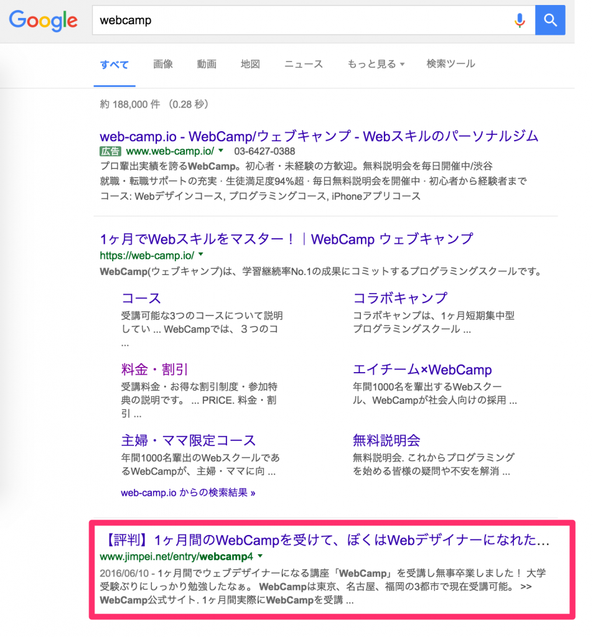Open 1ヶ月でWebスキルをマスター result title
Screen dimensions: 593x637
(x=286, y=239)
